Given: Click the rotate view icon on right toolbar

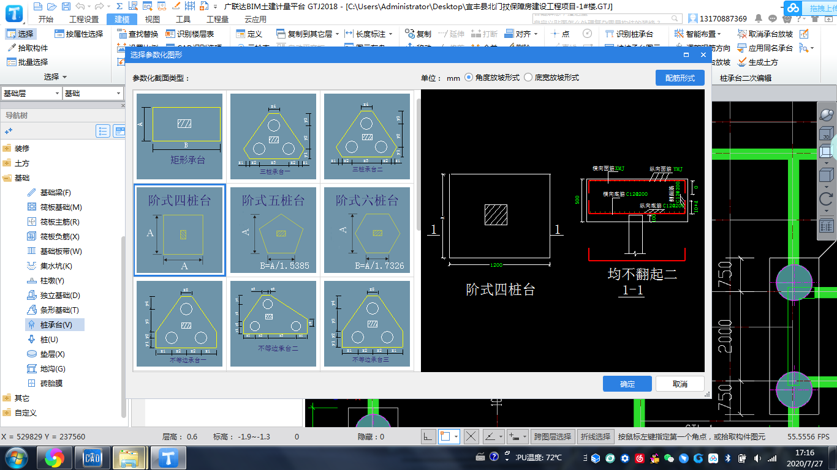Looking at the screenshot, I should click(x=826, y=198).
